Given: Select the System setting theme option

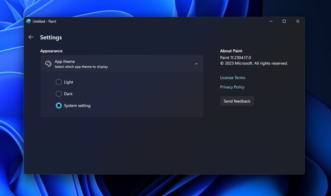Looking at the screenshot, I should tap(59, 106).
